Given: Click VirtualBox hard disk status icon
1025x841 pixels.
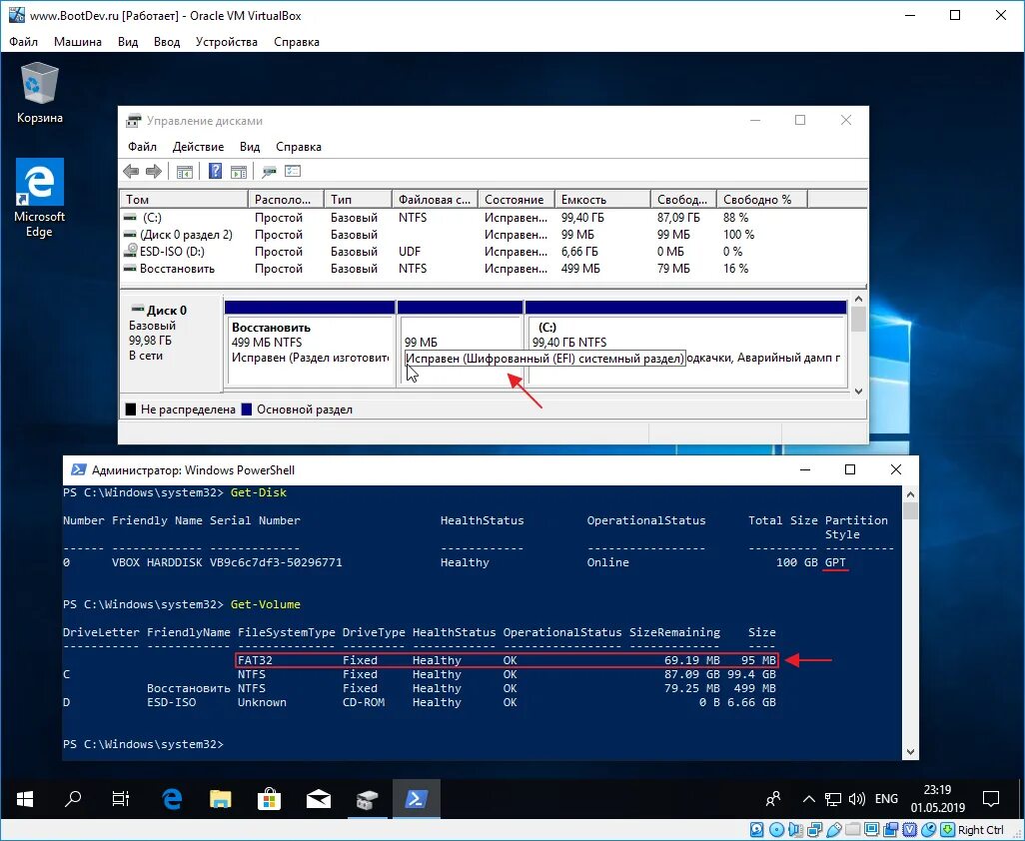Looking at the screenshot, I should 757,830.
